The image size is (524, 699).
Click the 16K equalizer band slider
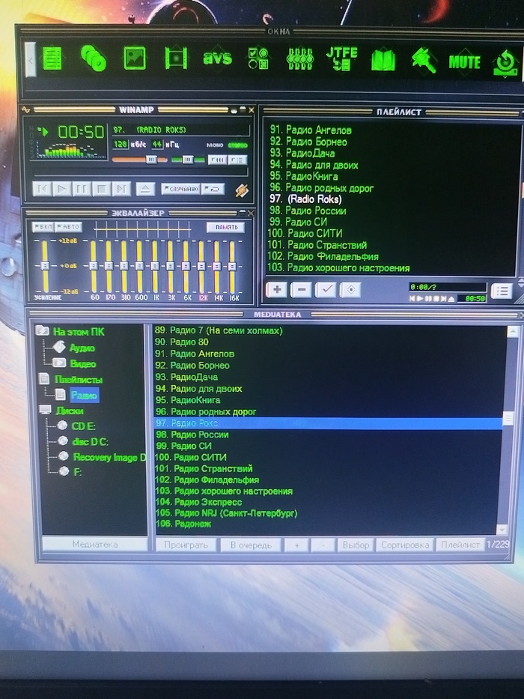(x=232, y=266)
